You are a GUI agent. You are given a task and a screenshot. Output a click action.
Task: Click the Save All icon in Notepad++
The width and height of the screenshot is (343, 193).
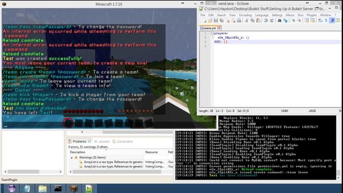click(x=221, y=20)
